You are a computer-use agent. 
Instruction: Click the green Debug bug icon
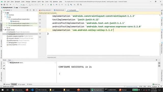(51, 5)
